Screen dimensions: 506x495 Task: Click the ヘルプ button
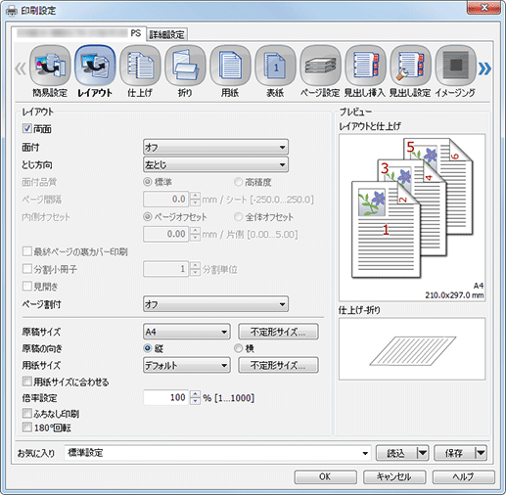[x=464, y=477]
